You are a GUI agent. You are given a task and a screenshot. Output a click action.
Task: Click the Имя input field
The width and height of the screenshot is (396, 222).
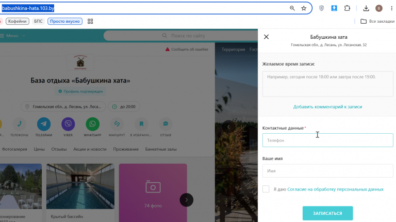pos(327,171)
